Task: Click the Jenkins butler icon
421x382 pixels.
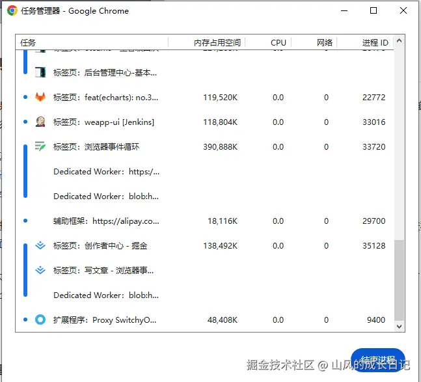Action: click(40, 122)
